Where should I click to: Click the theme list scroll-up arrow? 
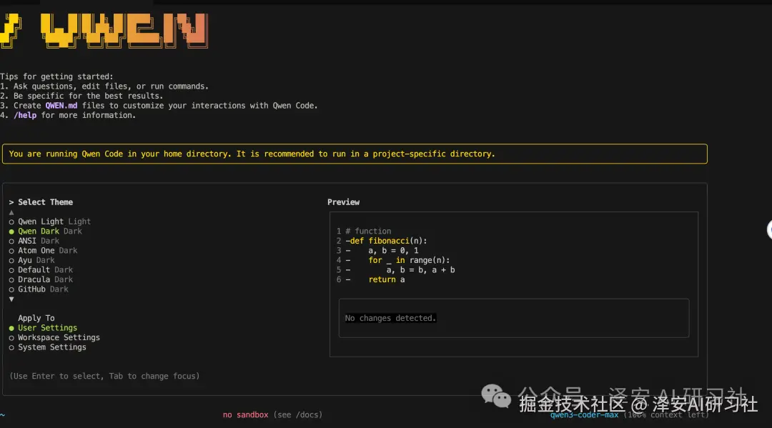[x=11, y=212]
